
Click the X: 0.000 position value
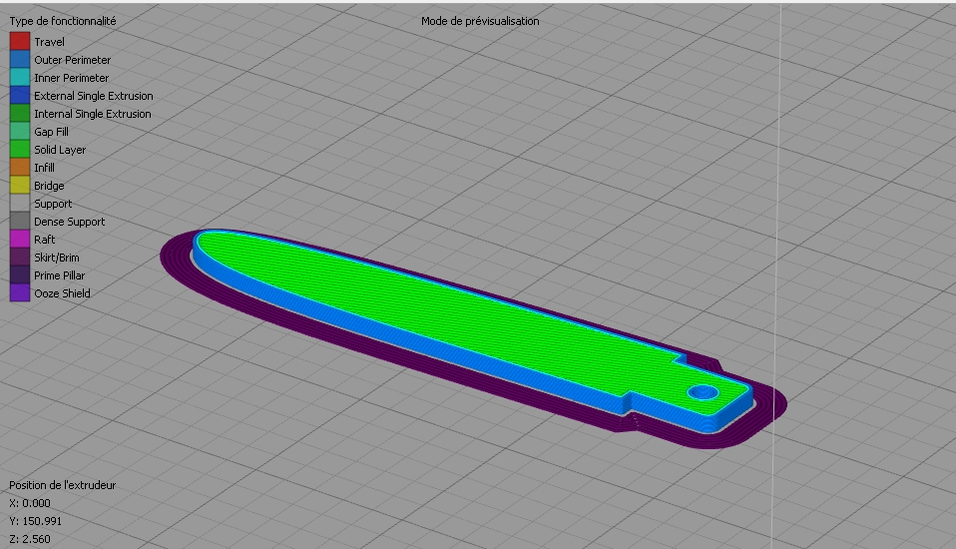(x=30, y=503)
